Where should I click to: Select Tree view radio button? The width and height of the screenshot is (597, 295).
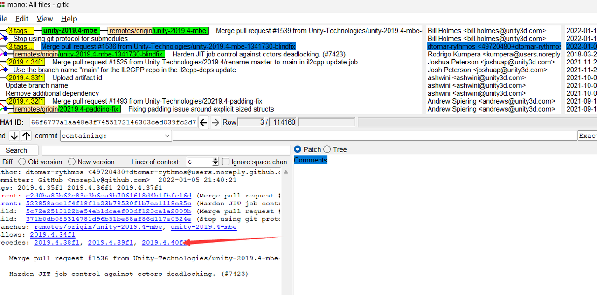[327, 149]
